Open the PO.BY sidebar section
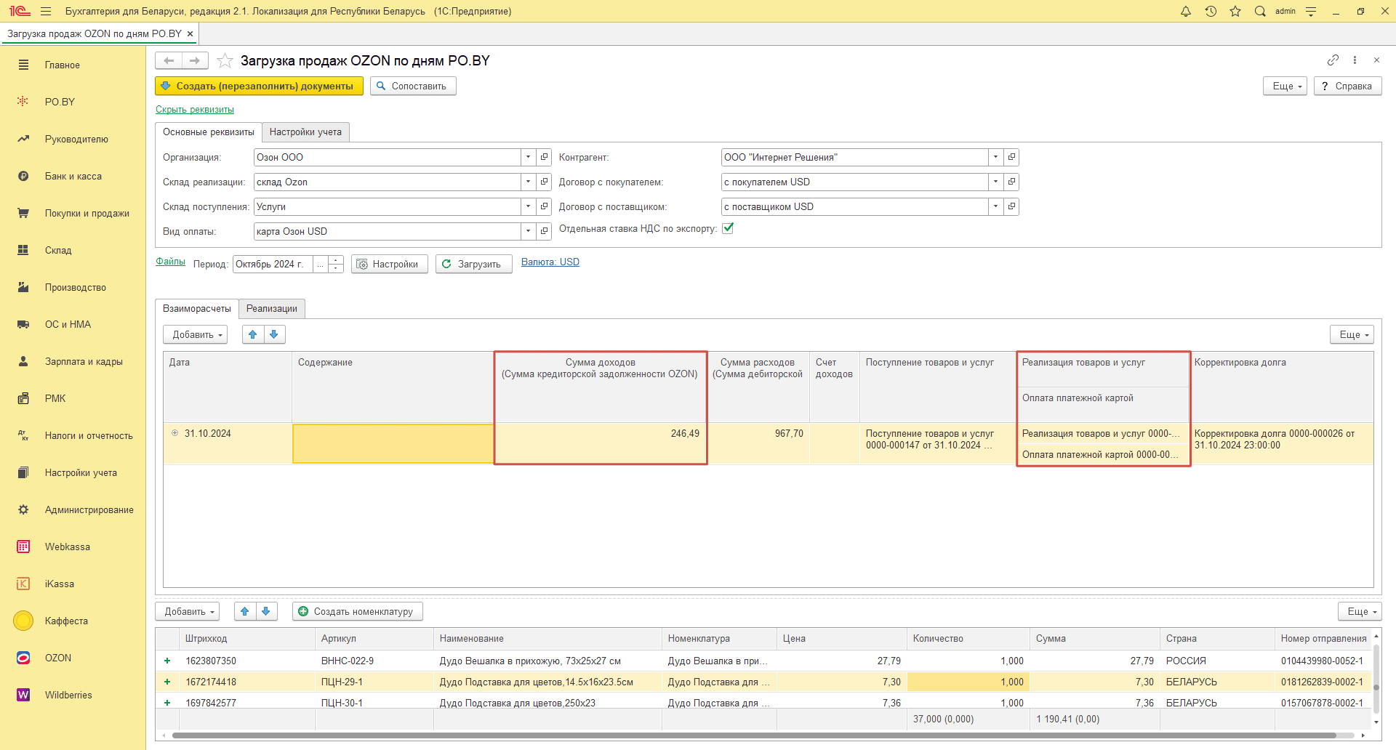This screenshot has width=1396, height=750. [x=60, y=102]
